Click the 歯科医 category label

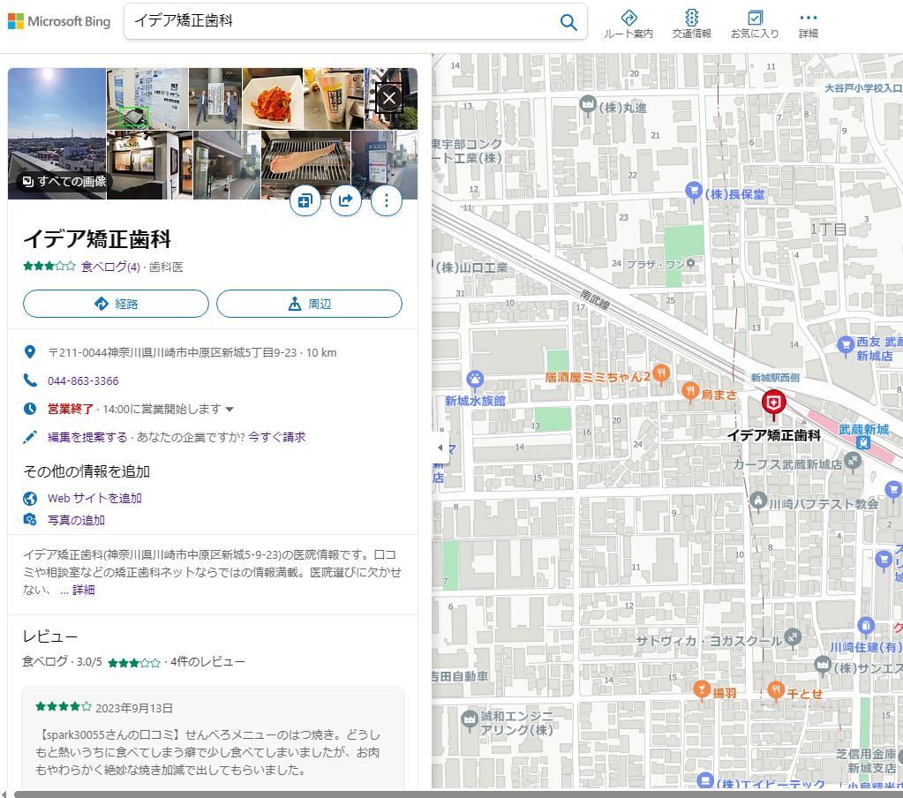(166, 267)
